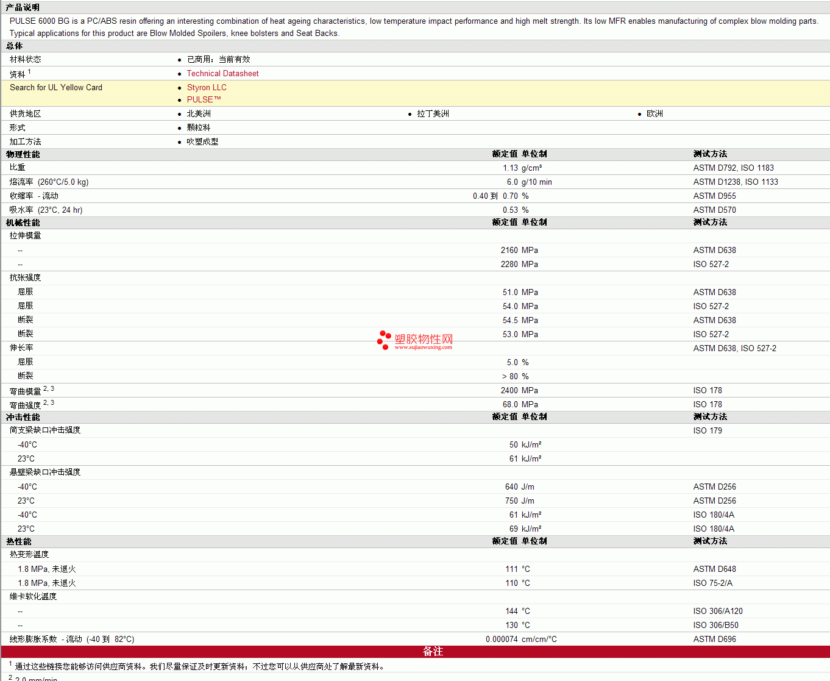Viewport: 830px width, 681px height.
Task: Click the 6.0 g/10 min value
Action: coord(529,182)
